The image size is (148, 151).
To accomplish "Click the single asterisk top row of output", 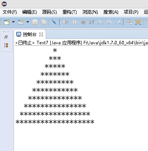I will [x=55, y=50].
